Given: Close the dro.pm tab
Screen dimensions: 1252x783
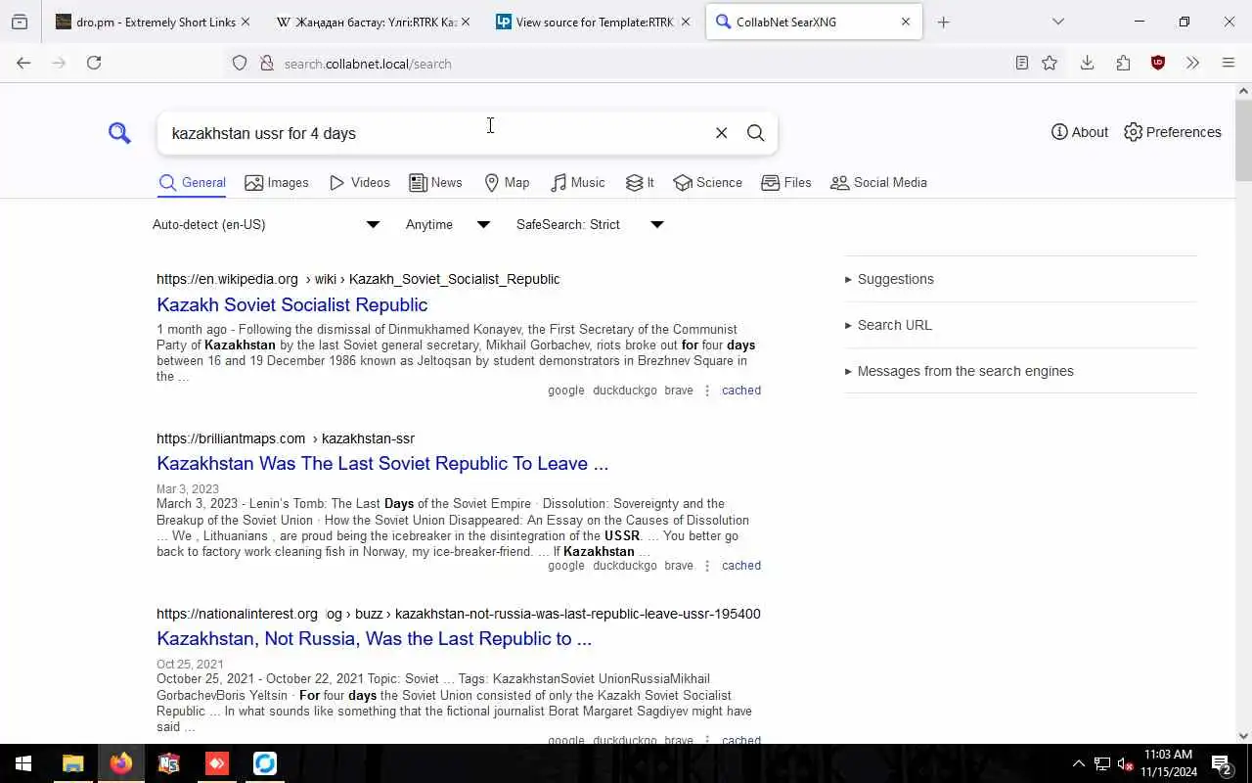Looking at the screenshot, I should coord(246,22).
